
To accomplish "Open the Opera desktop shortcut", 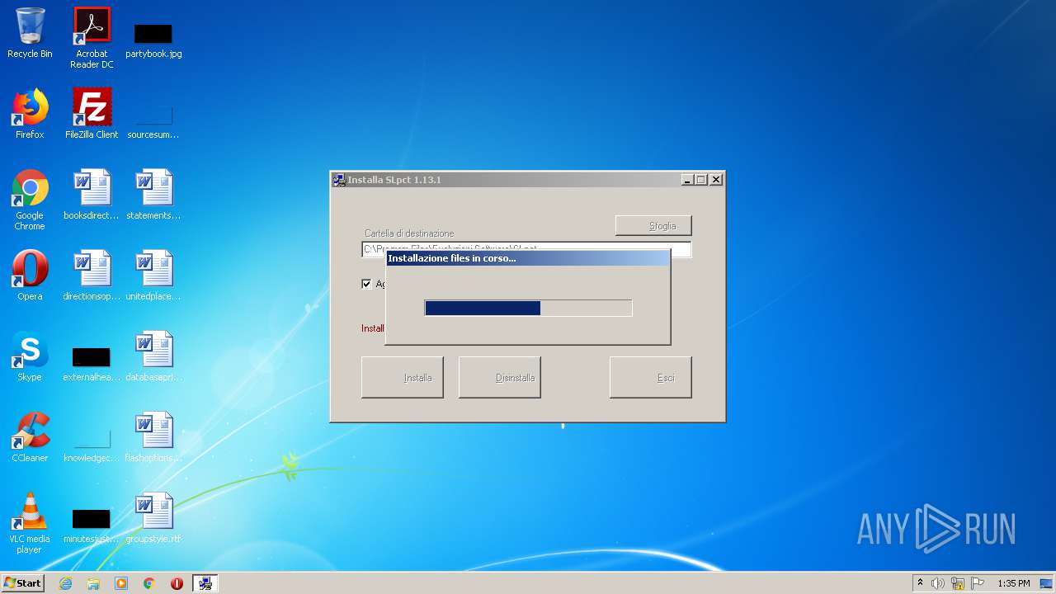I will click(30, 276).
